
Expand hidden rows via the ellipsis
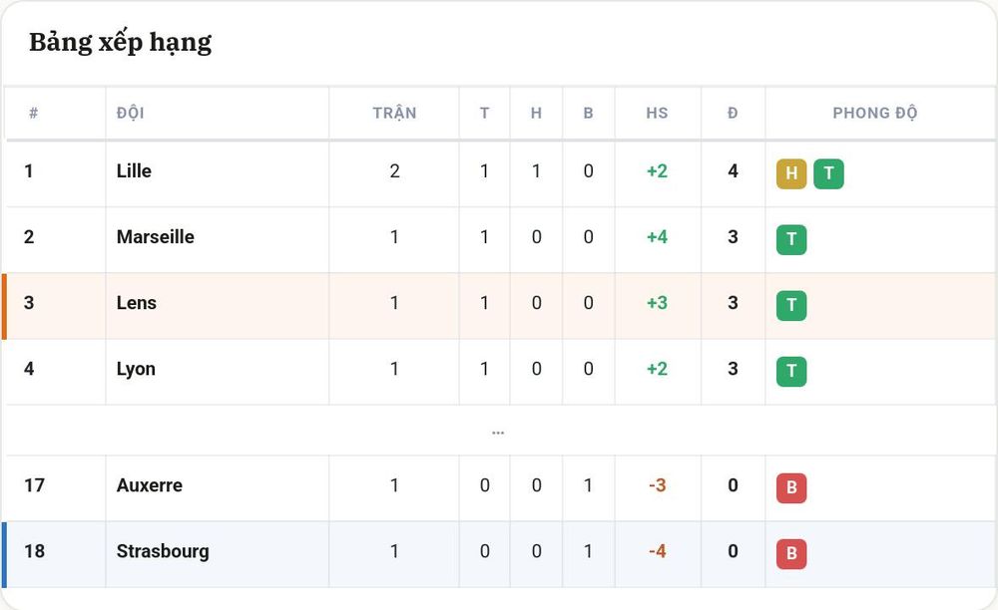498,433
